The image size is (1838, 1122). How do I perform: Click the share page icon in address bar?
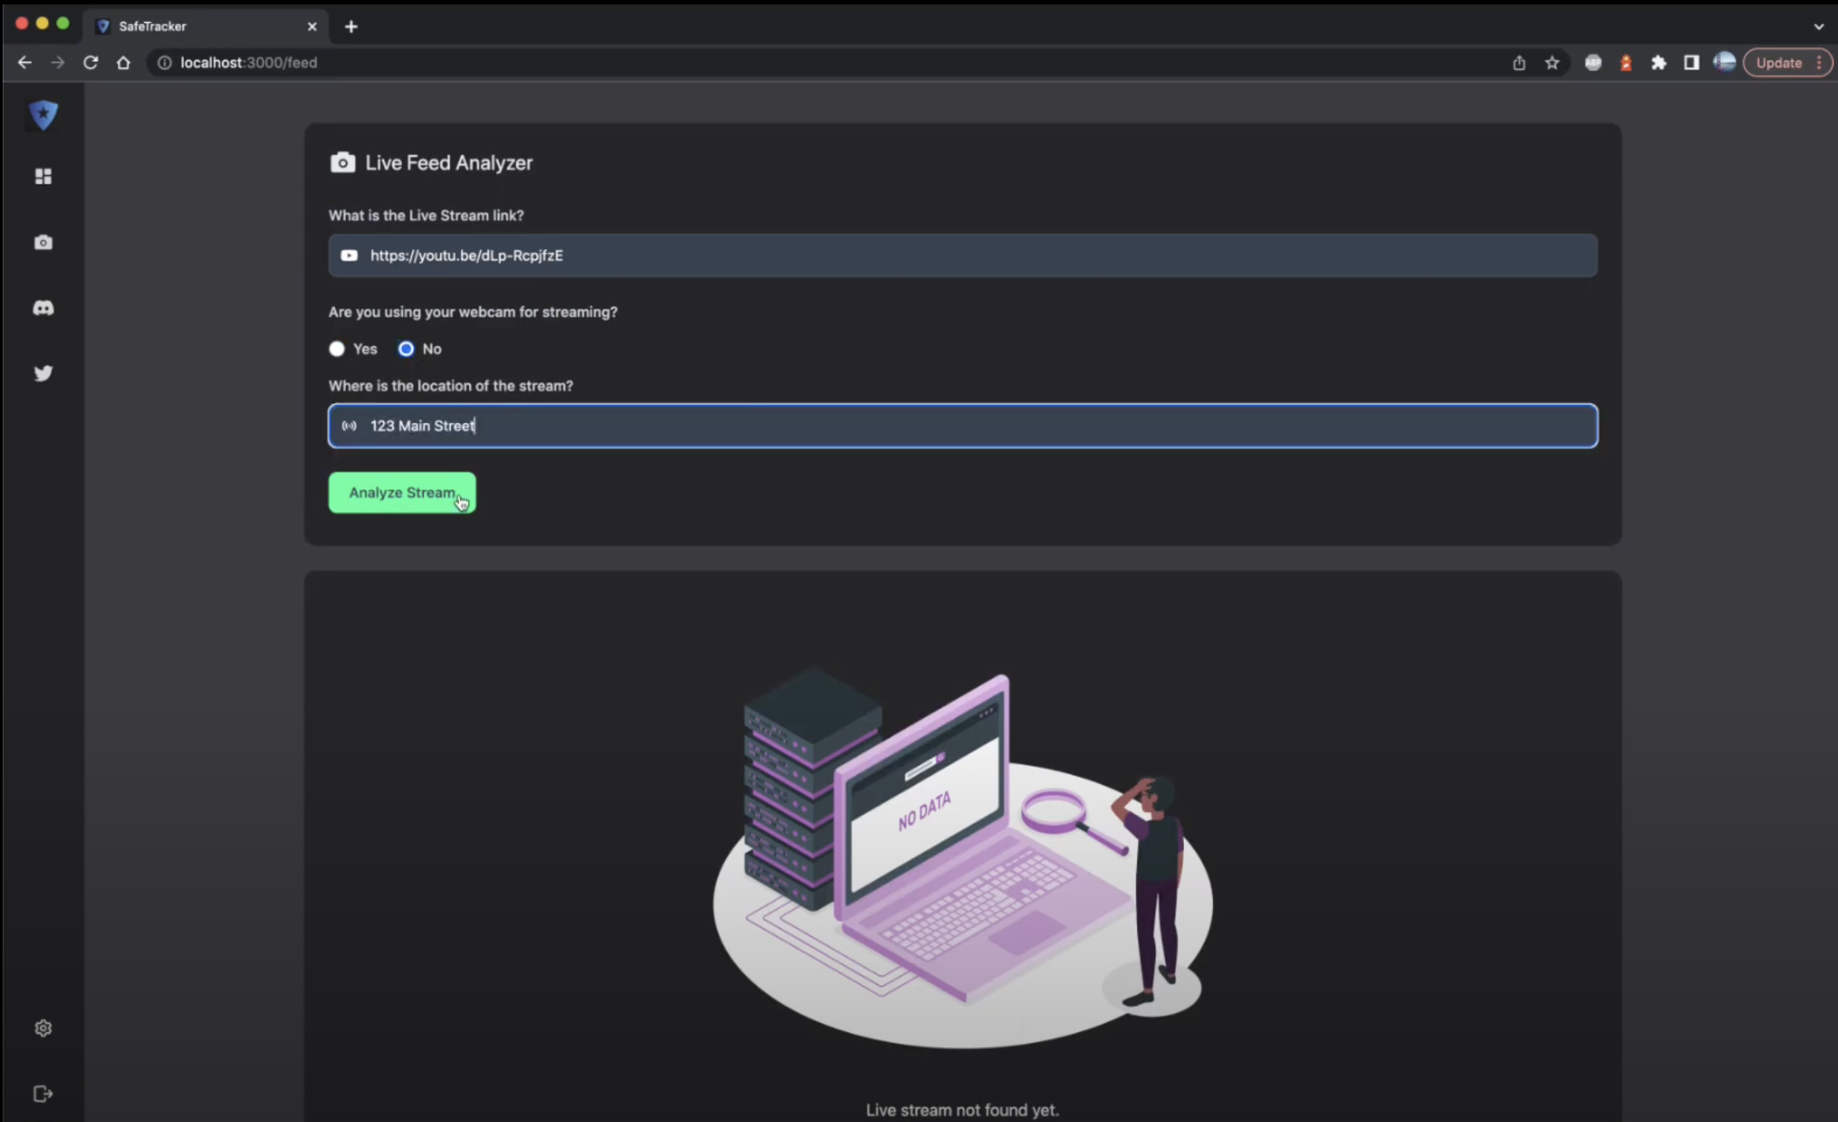(1519, 62)
